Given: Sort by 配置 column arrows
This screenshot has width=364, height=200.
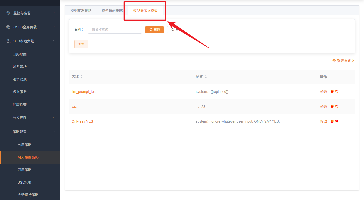Looking at the screenshot, I should pos(206,77).
